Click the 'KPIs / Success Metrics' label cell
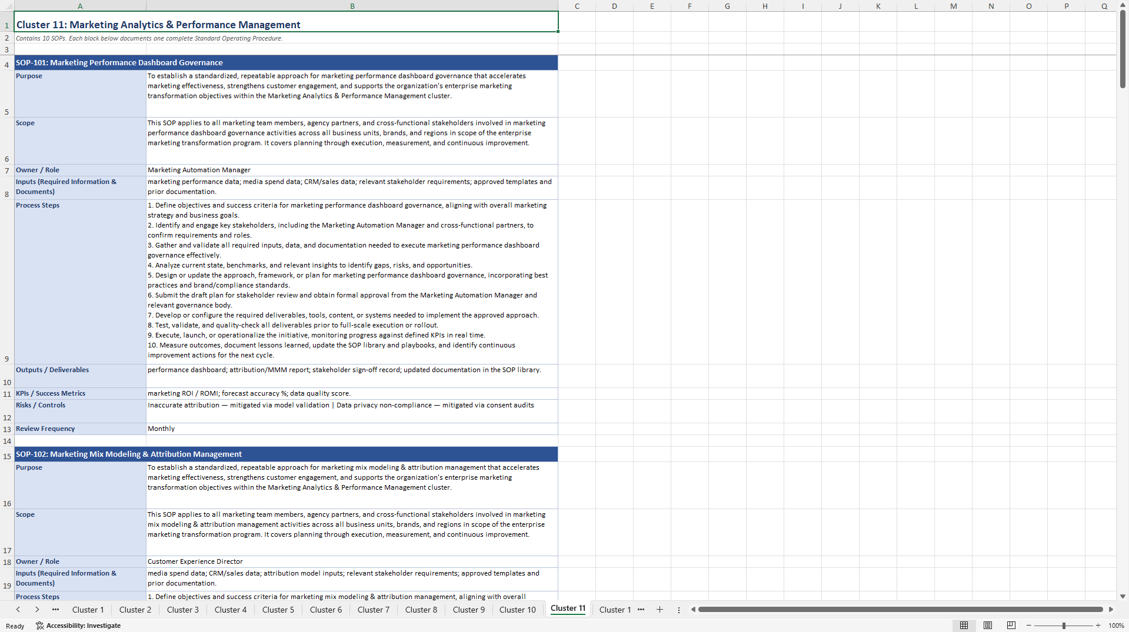 click(x=80, y=393)
